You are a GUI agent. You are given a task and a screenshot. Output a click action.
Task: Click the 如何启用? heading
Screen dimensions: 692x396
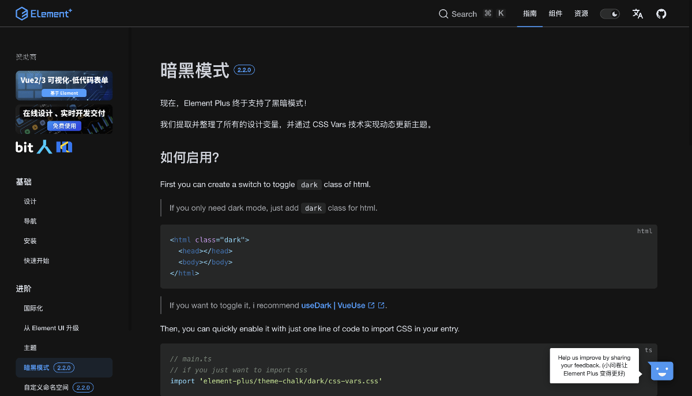tap(190, 157)
